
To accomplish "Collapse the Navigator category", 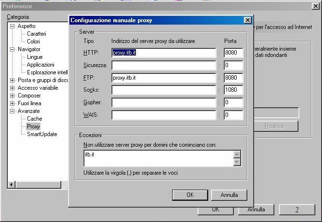I will pyautogui.click(x=13, y=49).
